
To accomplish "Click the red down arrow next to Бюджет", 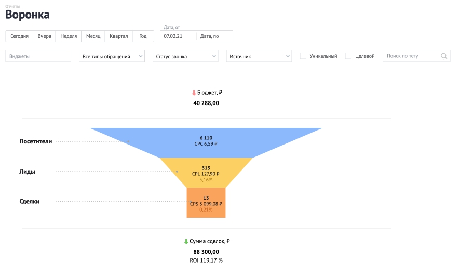I will [194, 93].
